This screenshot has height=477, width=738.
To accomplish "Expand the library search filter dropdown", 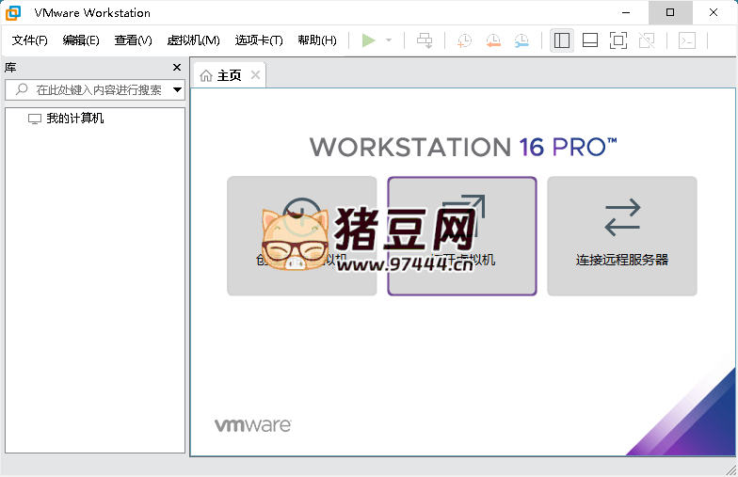I will click(x=177, y=89).
